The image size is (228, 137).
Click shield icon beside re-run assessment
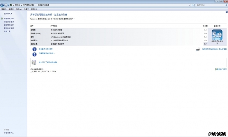coord(216,69)
